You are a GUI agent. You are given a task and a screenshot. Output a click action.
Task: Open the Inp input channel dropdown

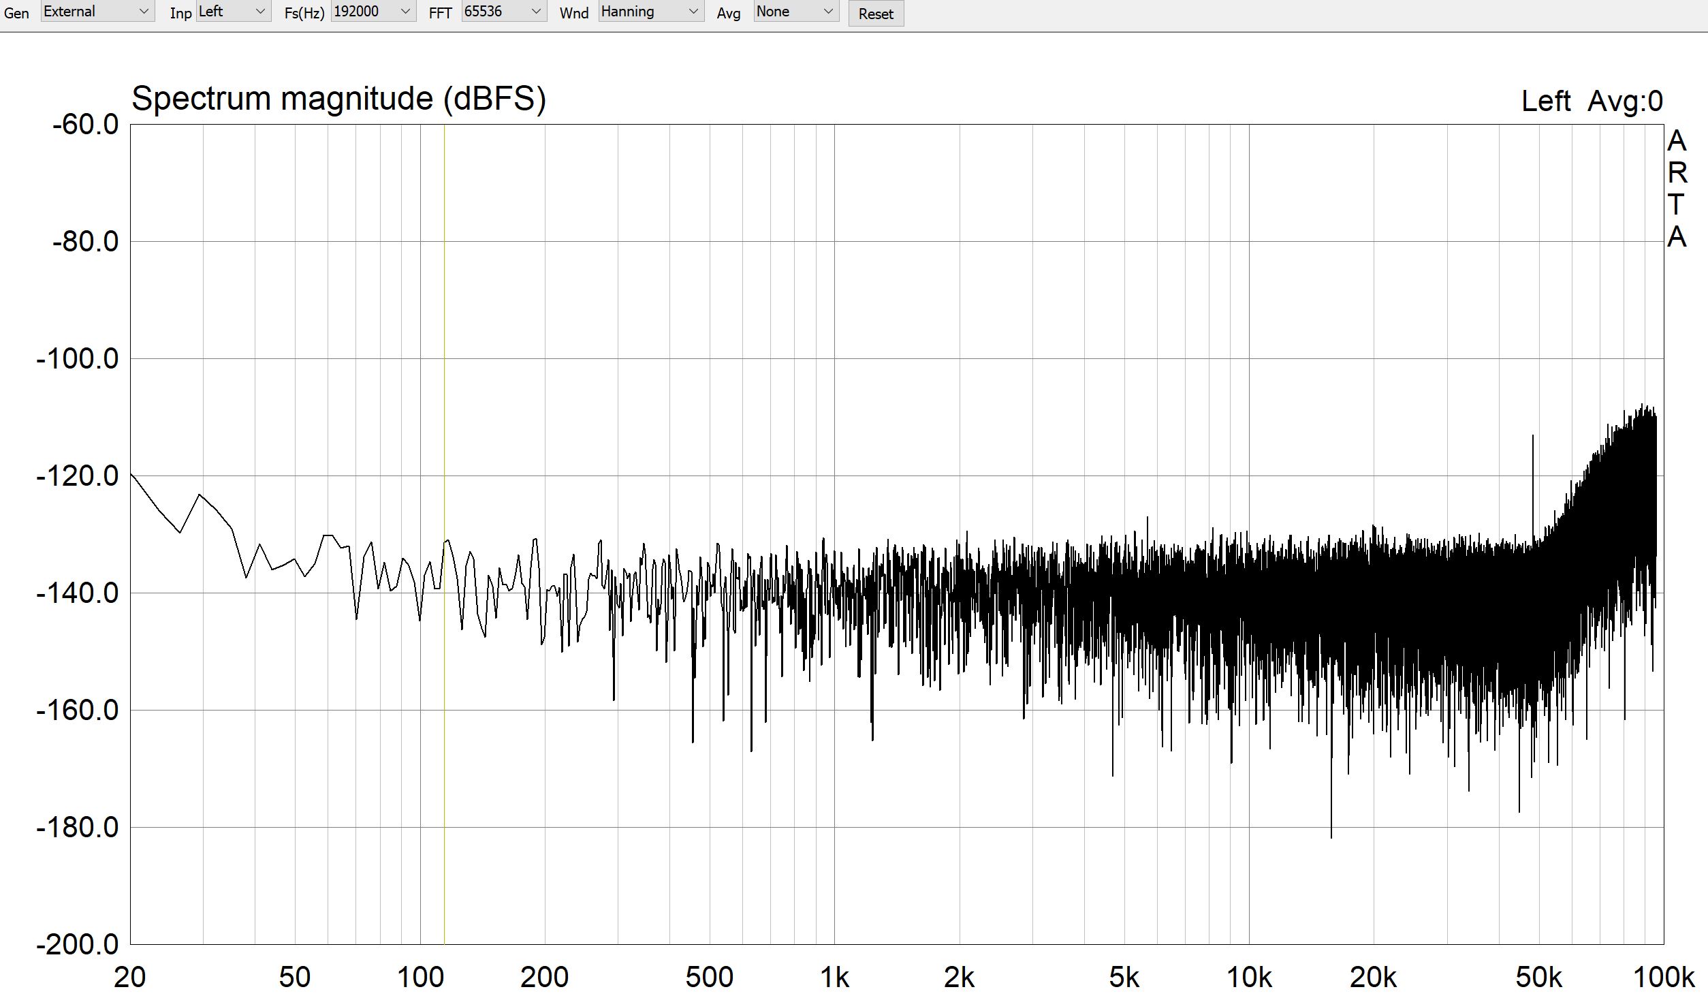click(x=234, y=12)
